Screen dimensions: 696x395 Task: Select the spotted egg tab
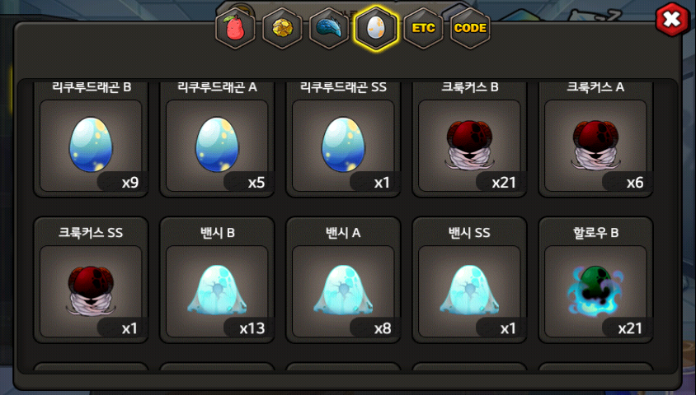(376, 28)
